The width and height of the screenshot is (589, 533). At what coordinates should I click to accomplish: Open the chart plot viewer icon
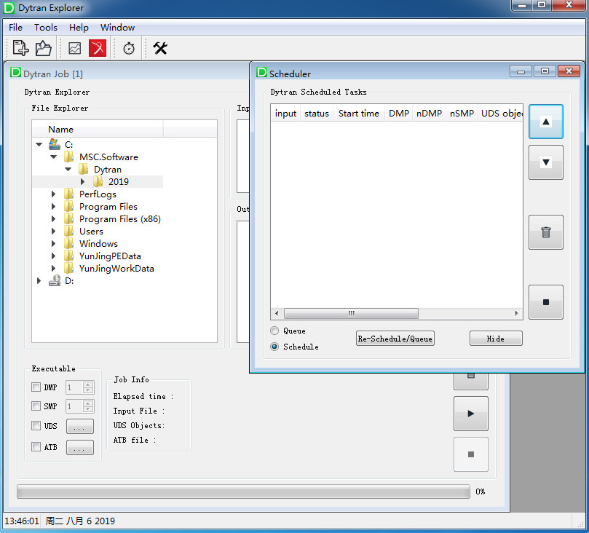click(75, 48)
